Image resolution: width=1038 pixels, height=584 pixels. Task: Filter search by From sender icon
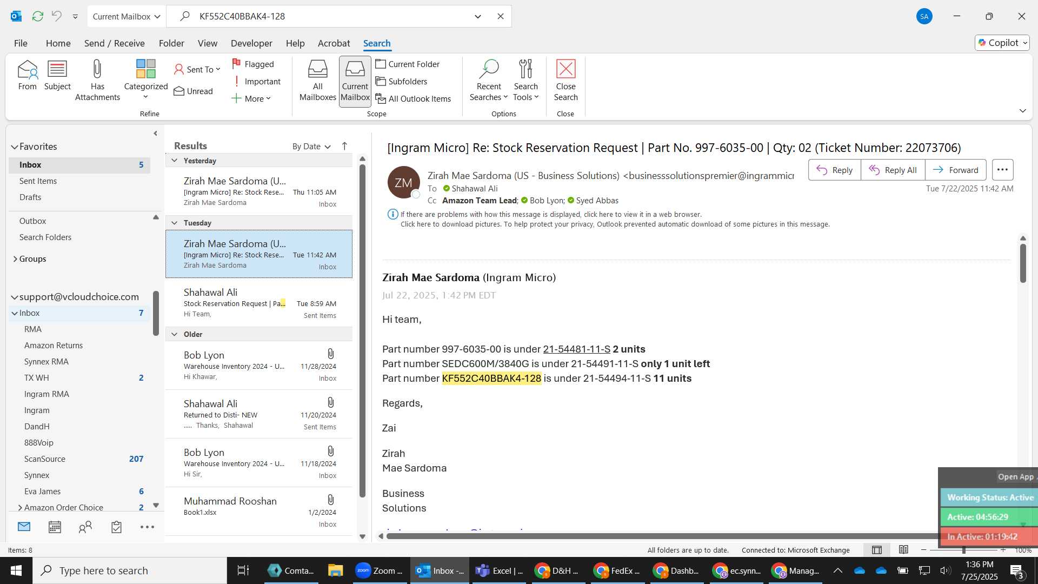[x=27, y=75]
